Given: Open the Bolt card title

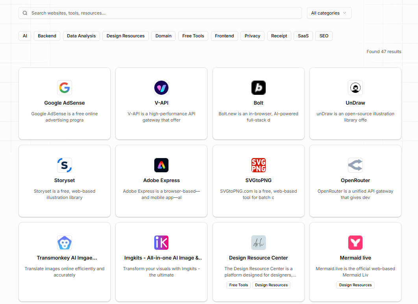Looking at the screenshot, I should click(258, 103).
